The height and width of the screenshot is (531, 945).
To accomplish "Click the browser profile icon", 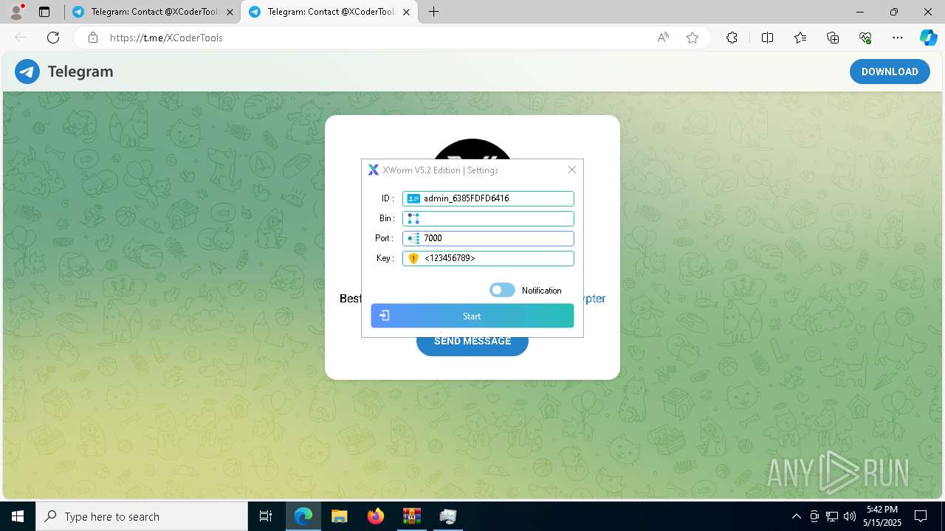I will click(x=16, y=12).
